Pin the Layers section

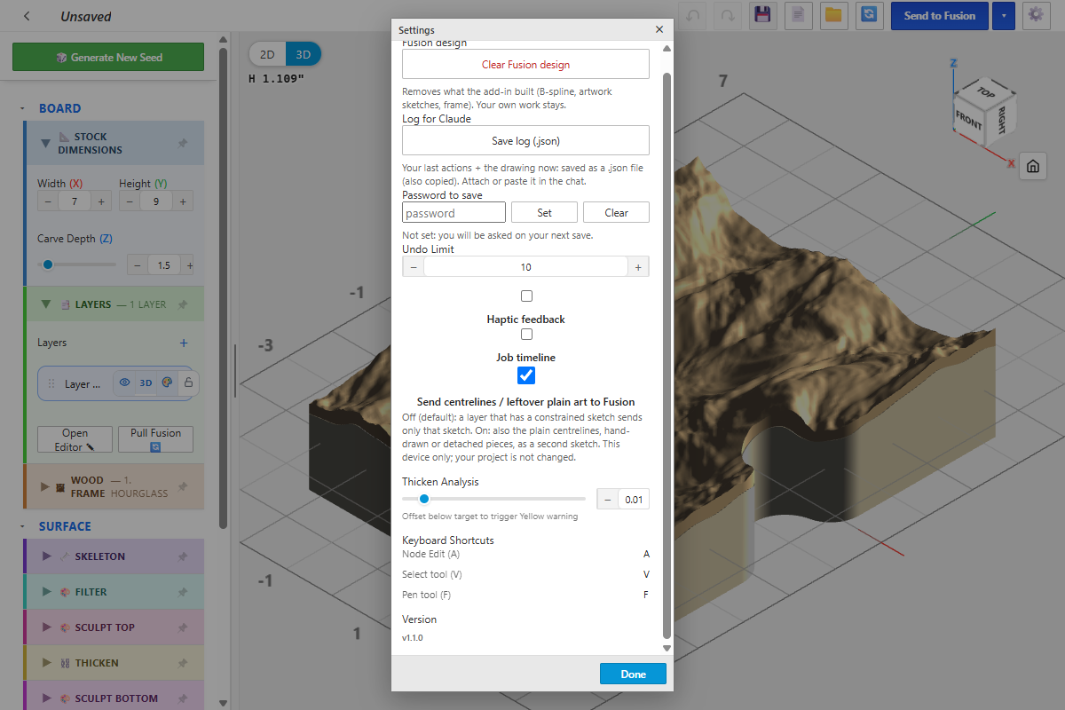tap(183, 304)
